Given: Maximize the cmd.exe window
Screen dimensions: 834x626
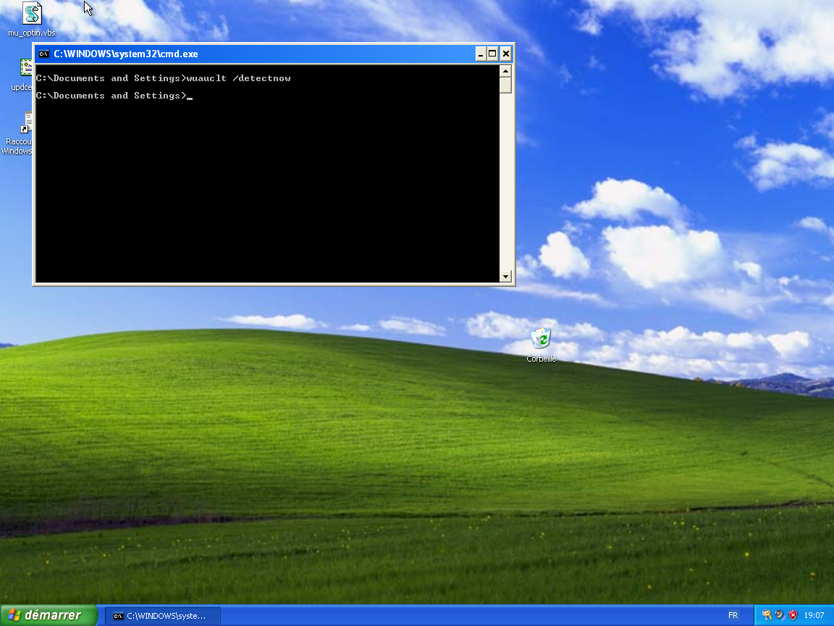Looking at the screenshot, I should pyautogui.click(x=492, y=54).
